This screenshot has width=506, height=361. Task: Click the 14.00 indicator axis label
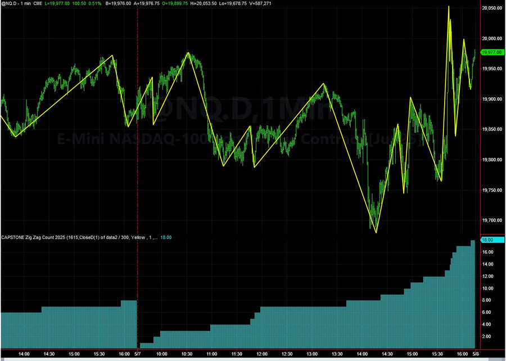(487, 264)
